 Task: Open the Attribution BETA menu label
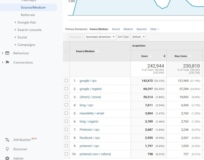click(x=25, y=140)
